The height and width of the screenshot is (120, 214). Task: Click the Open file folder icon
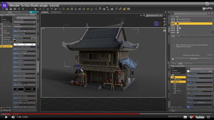coord(7,9)
